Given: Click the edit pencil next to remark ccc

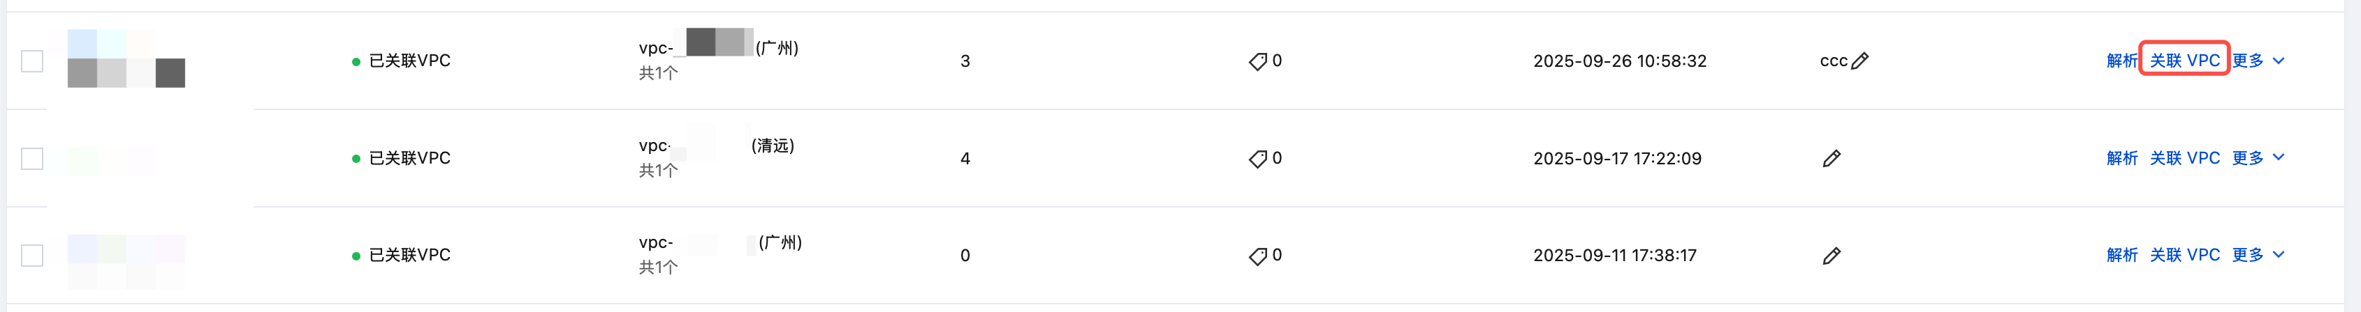Looking at the screenshot, I should [1859, 61].
